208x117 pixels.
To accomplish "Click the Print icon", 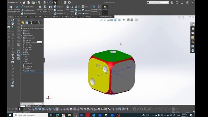I will point(45,2).
